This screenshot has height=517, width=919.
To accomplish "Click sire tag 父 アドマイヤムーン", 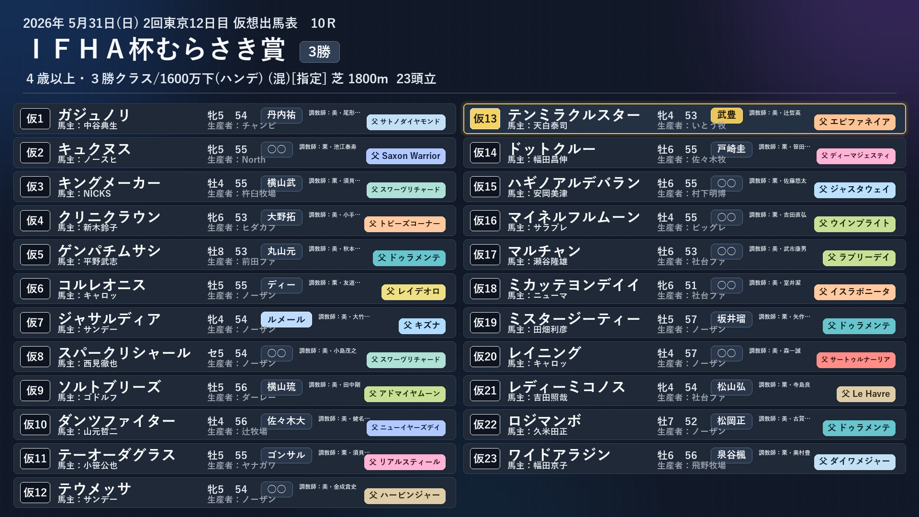I will tap(405, 394).
